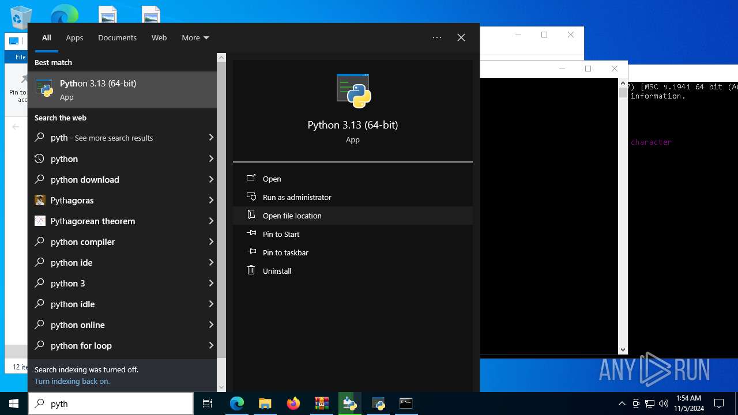The height and width of the screenshot is (415, 738).
Task: Click Open file location folder icon
Action: pos(251,215)
